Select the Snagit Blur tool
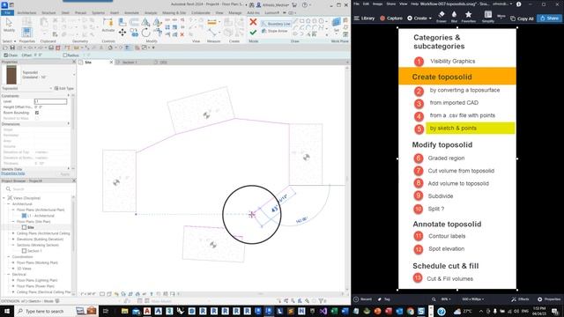Screen dimensions: 564x317 point(454,17)
